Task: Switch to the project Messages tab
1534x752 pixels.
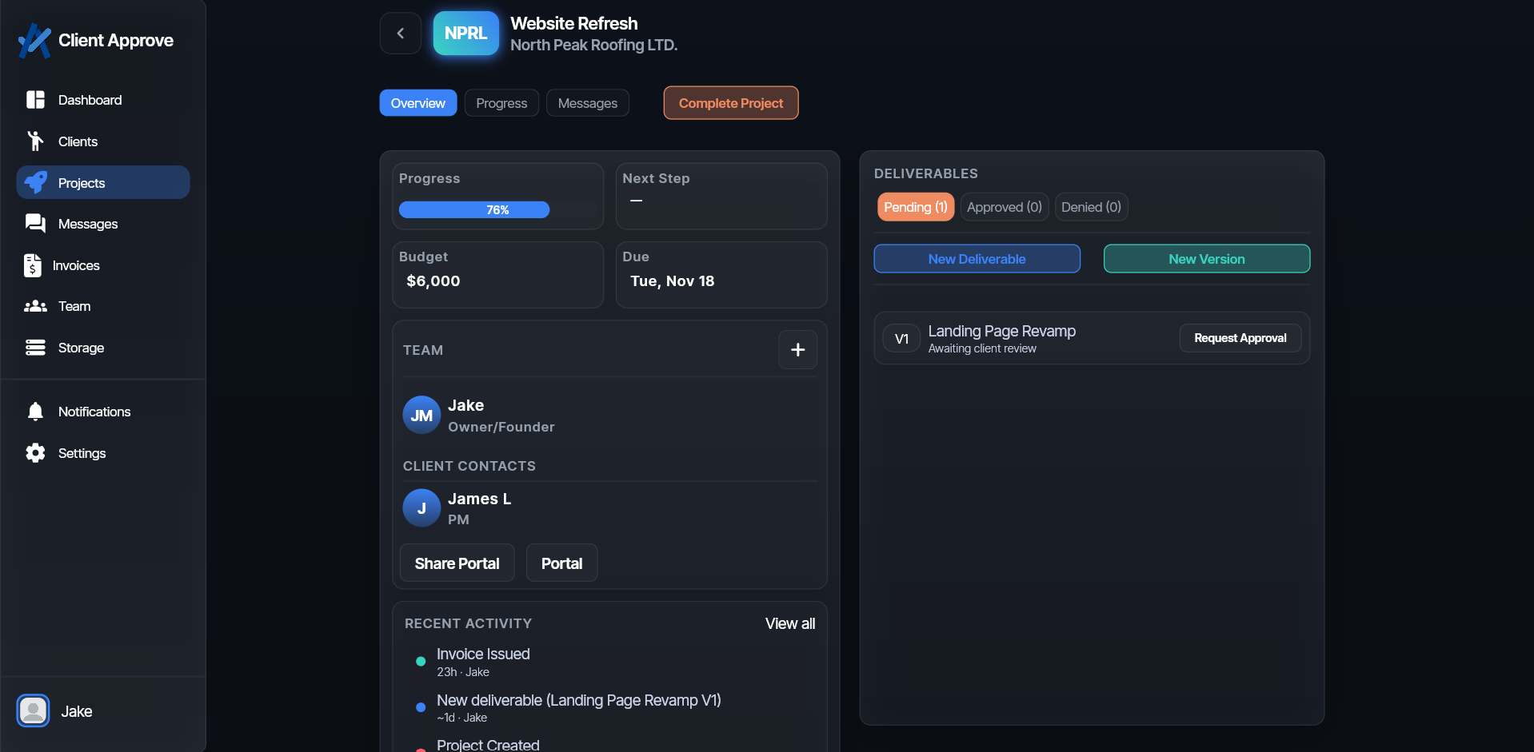Action: (587, 103)
